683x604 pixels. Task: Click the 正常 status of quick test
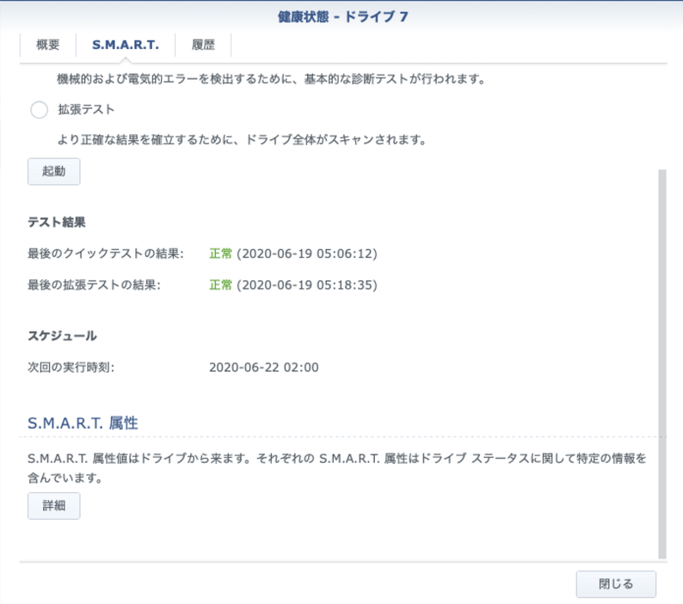point(220,253)
